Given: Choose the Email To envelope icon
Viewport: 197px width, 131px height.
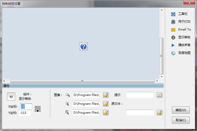Looking at the screenshot, I should tap(173, 30).
